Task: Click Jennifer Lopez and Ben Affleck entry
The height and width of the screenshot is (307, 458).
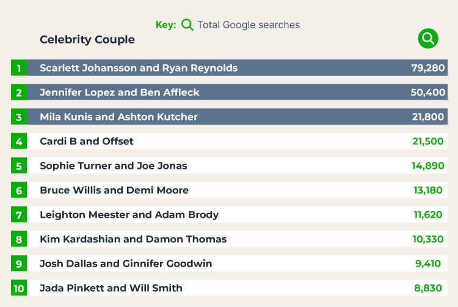Action: coord(229,92)
